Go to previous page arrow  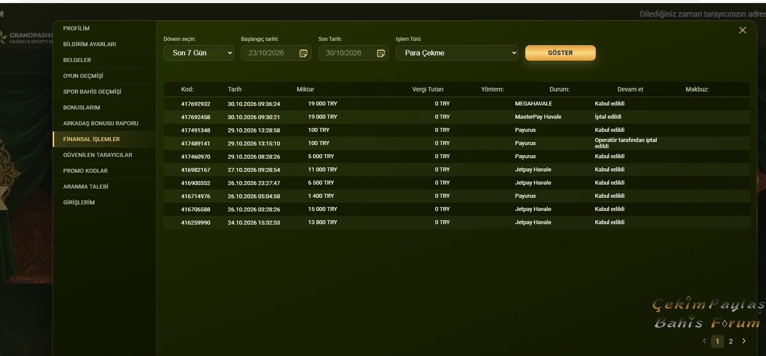click(704, 341)
